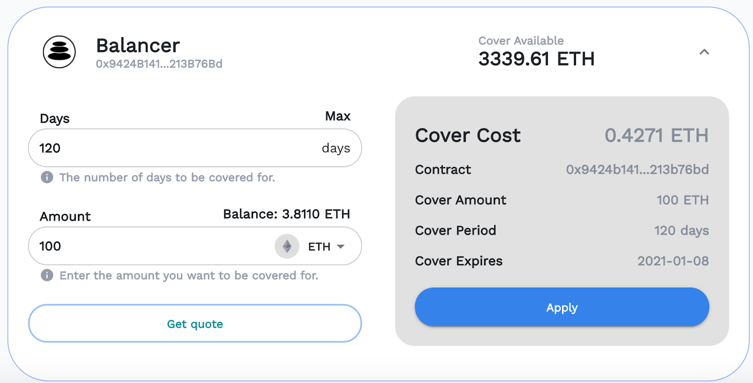Click the Contract address in quote panel

pyautogui.click(x=637, y=170)
